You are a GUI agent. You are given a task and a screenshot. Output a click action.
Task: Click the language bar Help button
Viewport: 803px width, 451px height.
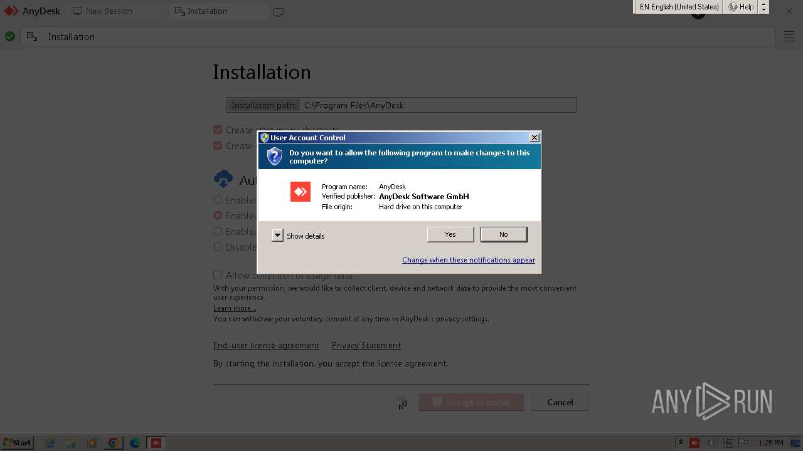click(x=741, y=7)
